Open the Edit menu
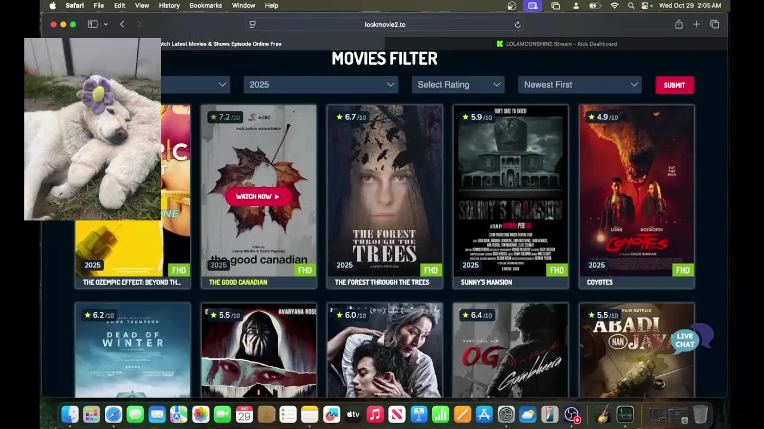This screenshot has width=764, height=429. tap(119, 5)
